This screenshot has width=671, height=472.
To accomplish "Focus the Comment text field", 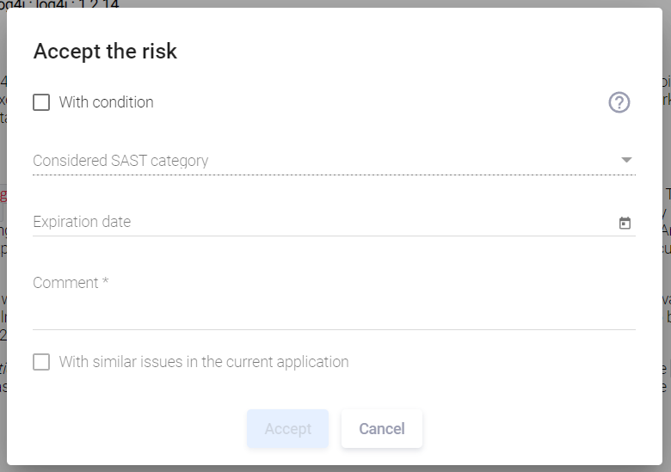I will (x=335, y=300).
